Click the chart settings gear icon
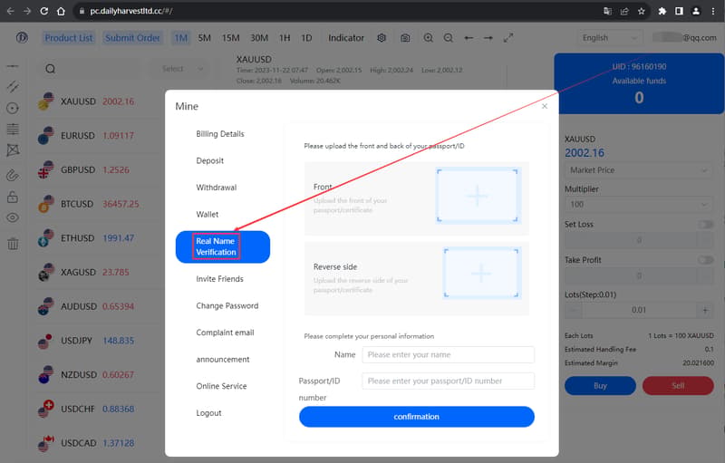The image size is (725, 463). [x=382, y=38]
